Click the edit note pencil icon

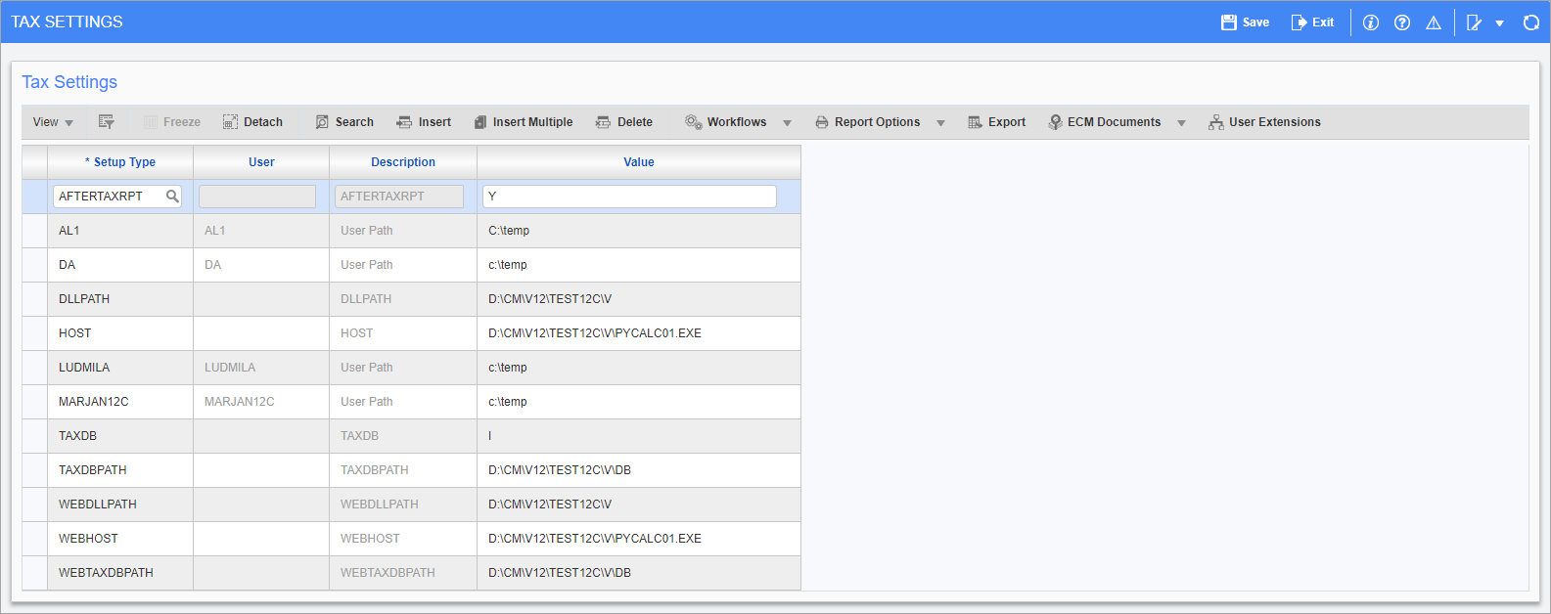click(1475, 22)
